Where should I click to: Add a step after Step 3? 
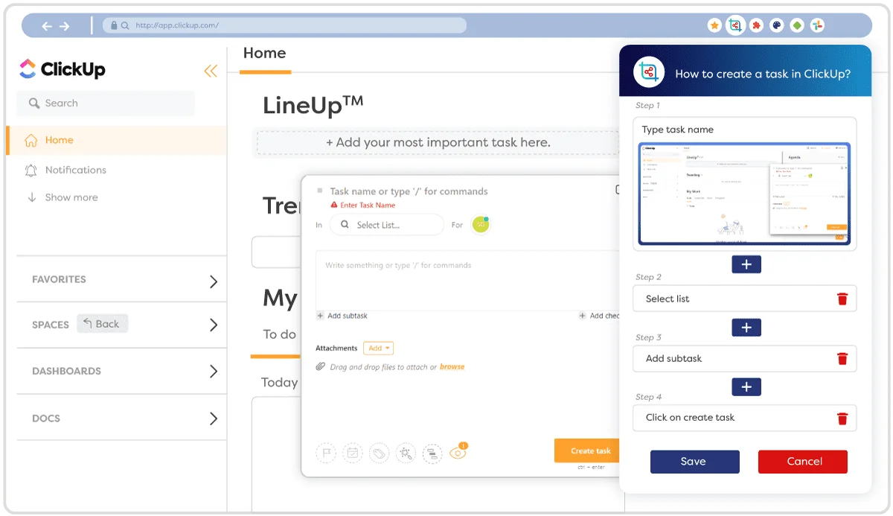pos(746,386)
